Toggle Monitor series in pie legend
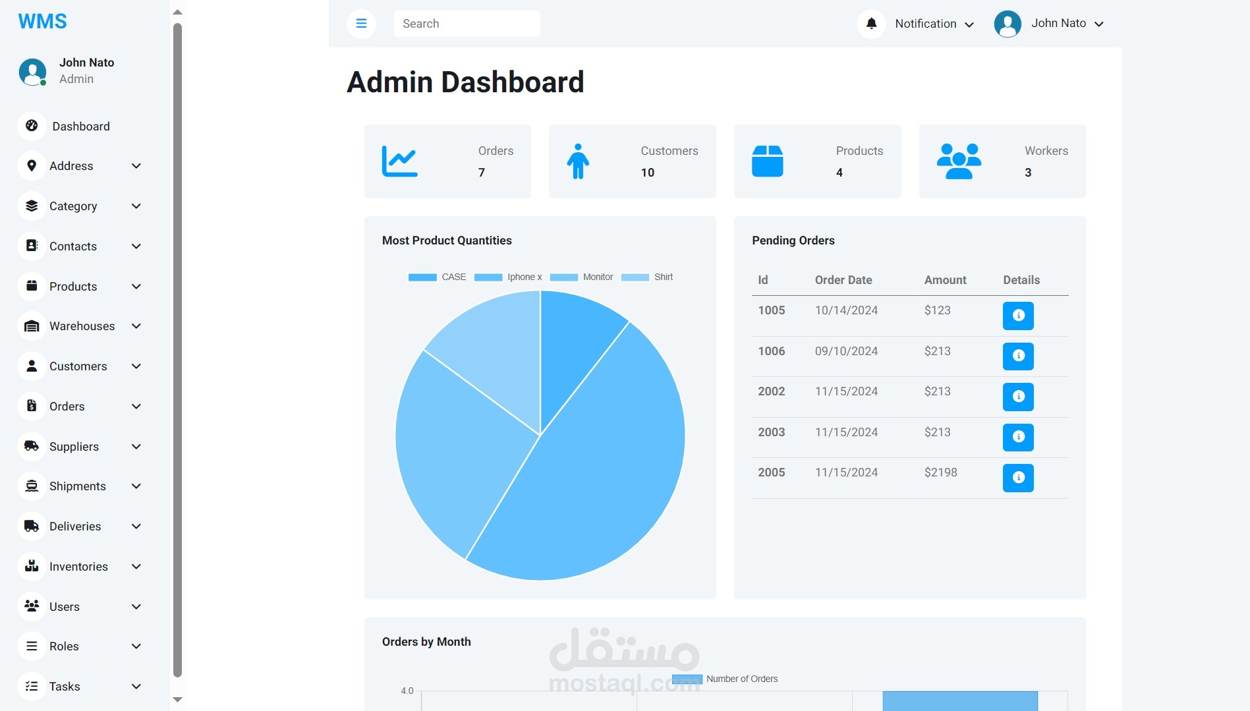This screenshot has height=711, width=1250. 581,277
